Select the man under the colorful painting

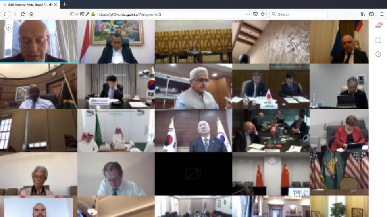[x=116, y=42]
